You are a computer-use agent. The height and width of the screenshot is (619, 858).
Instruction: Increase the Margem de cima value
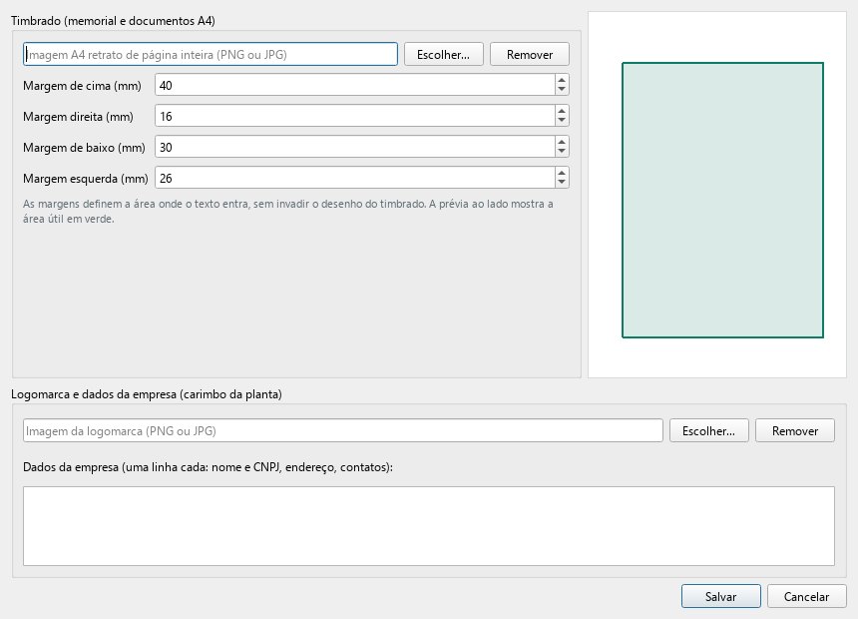[x=562, y=80]
